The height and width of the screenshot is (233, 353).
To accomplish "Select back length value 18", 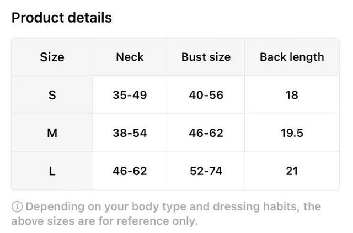I will pyautogui.click(x=292, y=95).
